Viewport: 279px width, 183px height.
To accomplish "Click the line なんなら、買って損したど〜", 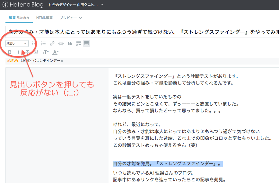I will pos(167,111).
